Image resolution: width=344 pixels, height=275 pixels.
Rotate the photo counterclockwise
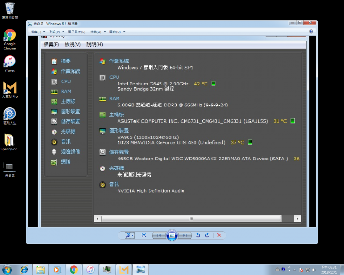coord(198,235)
